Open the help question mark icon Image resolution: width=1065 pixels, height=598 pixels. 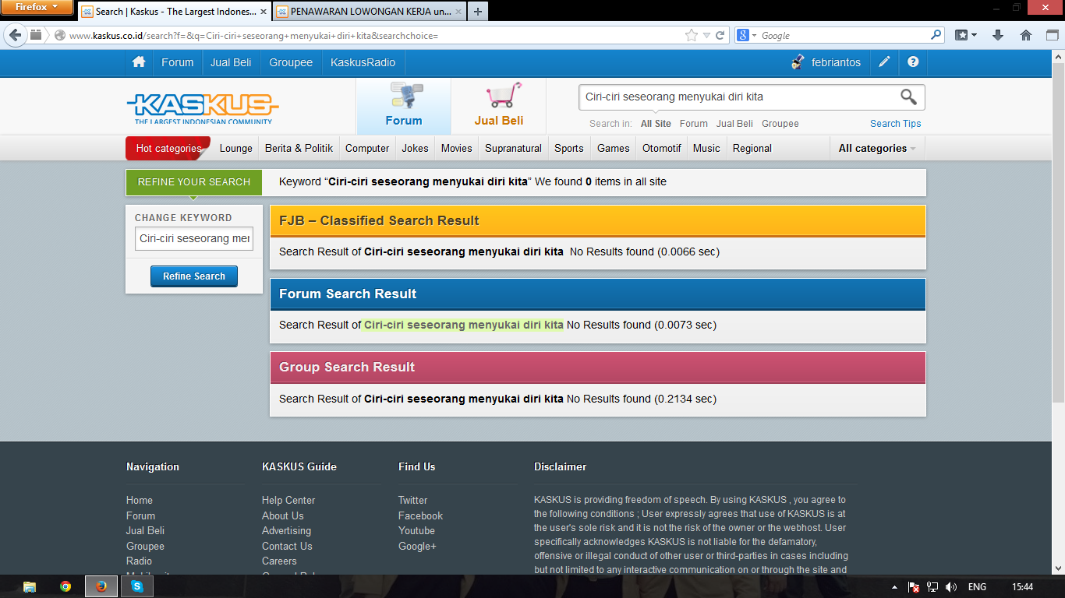[913, 62]
